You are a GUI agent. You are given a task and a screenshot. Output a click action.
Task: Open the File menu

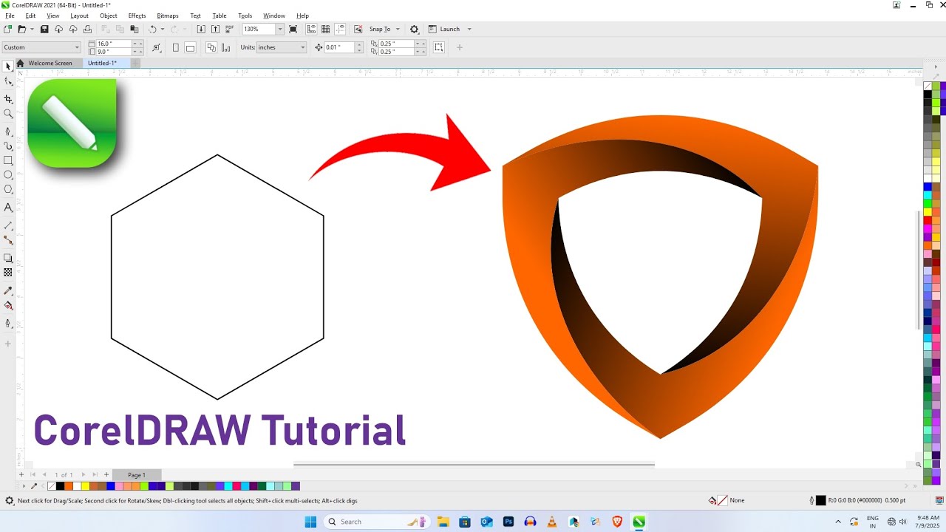pos(10,16)
